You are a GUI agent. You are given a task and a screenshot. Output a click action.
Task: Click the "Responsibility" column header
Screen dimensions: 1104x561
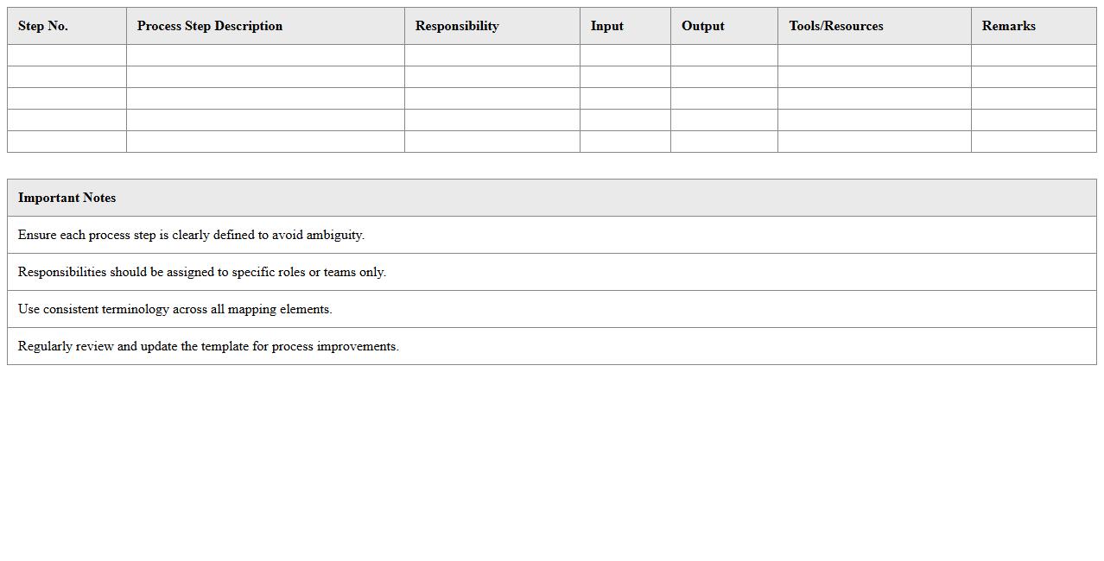pyautogui.click(x=457, y=26)
